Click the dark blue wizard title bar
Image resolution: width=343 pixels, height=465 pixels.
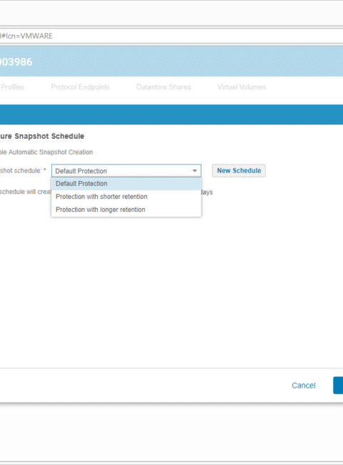pyautogui.click(x=171, y=114)
